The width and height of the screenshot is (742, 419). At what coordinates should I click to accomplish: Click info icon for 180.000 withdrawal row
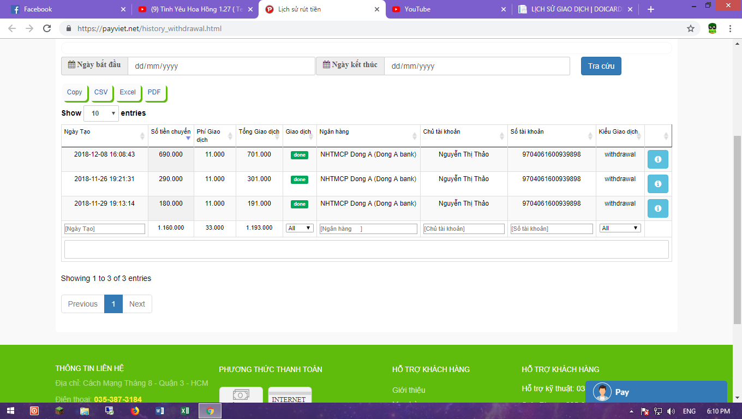coord(657,208)
